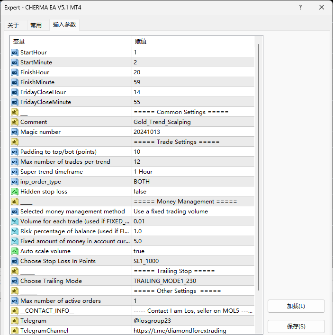Edit Padding to top/bot value 10
The width and height of the screenshot is (333, 335).
click(x=193, y=152)
